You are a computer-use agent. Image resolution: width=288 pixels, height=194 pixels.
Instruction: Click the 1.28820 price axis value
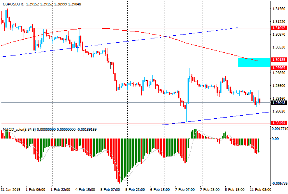pyautogui.click(x=279, y=111)
